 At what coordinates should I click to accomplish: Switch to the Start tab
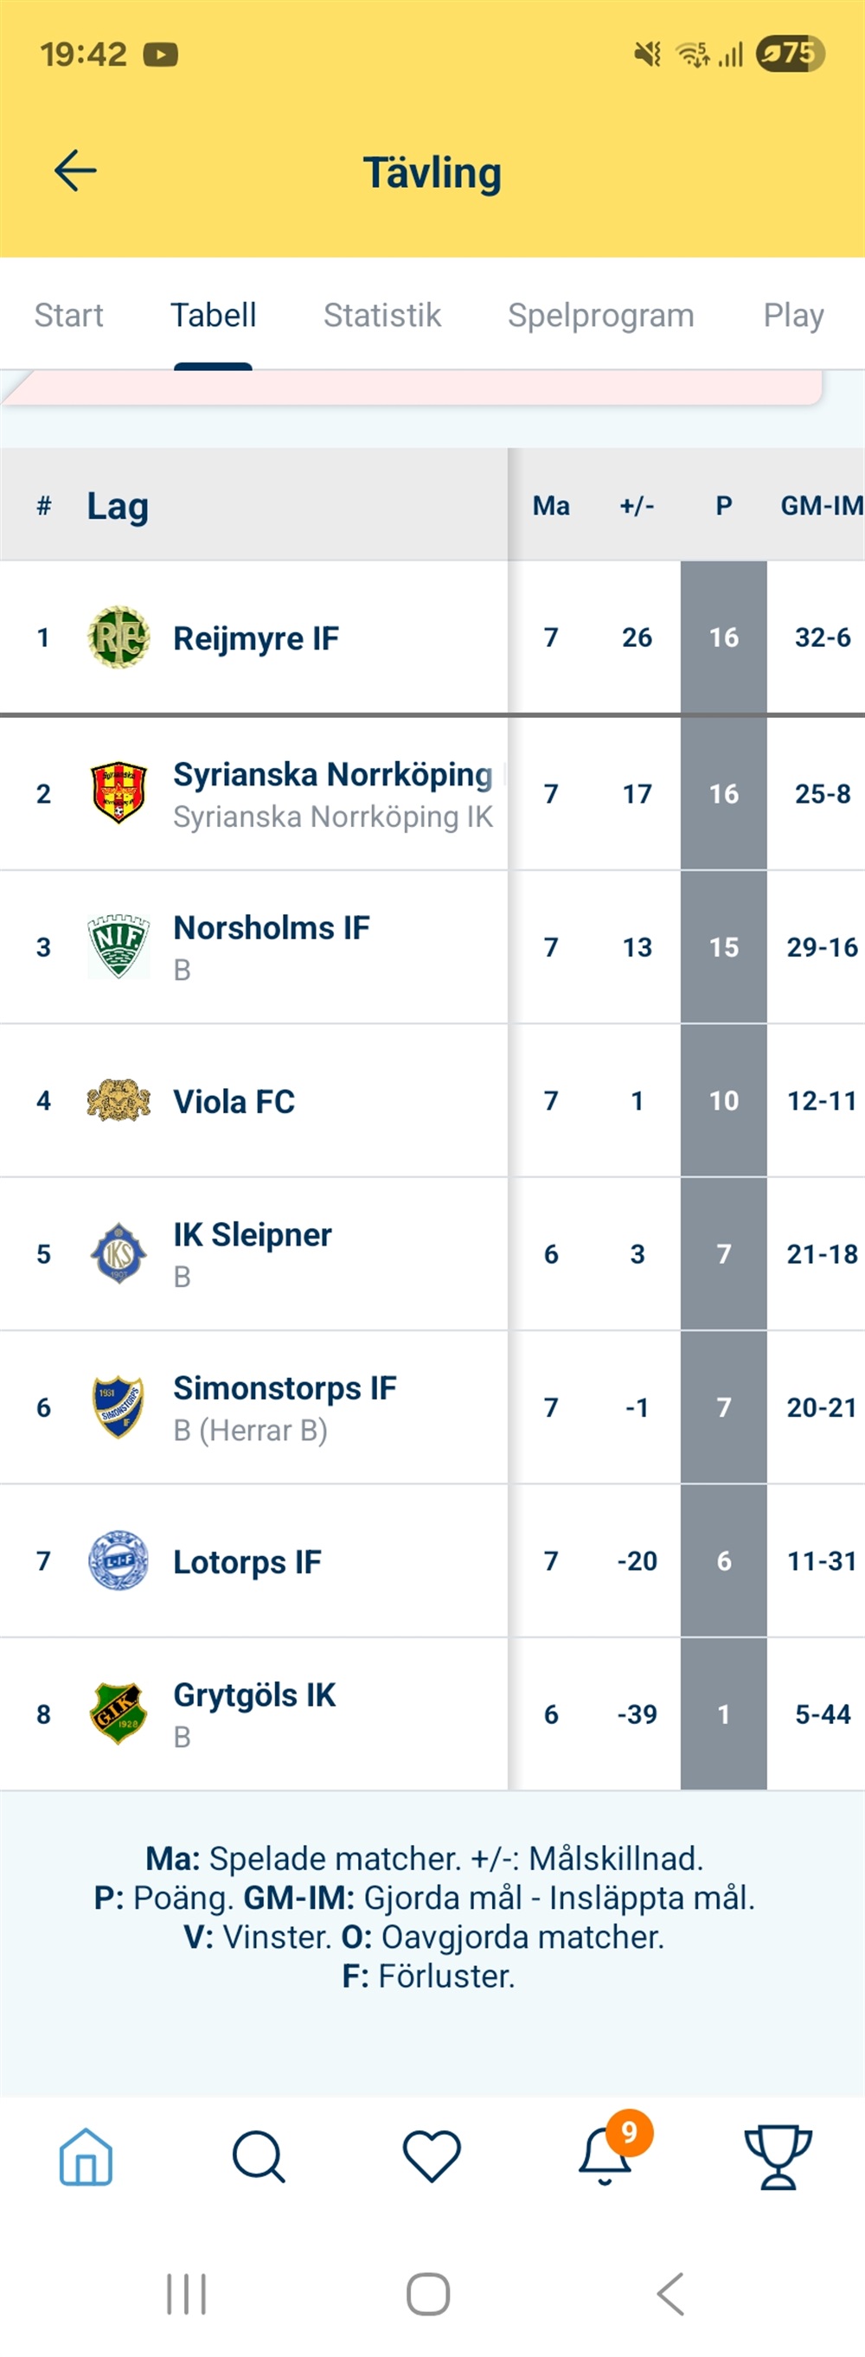(x=68, y=316)
